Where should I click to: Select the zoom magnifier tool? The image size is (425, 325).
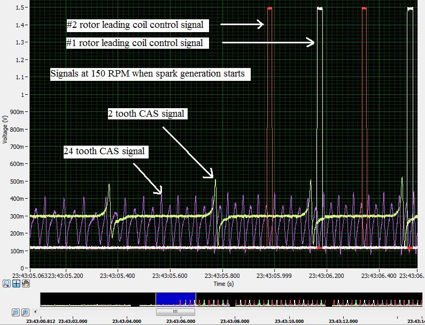coord(6,284)
